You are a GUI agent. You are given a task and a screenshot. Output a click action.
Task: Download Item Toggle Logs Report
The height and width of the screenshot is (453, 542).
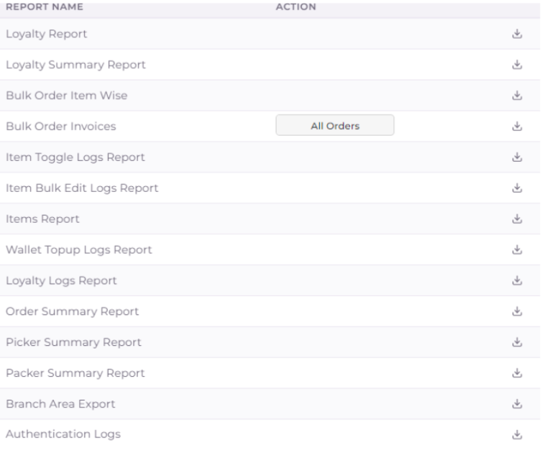point(515,157)
